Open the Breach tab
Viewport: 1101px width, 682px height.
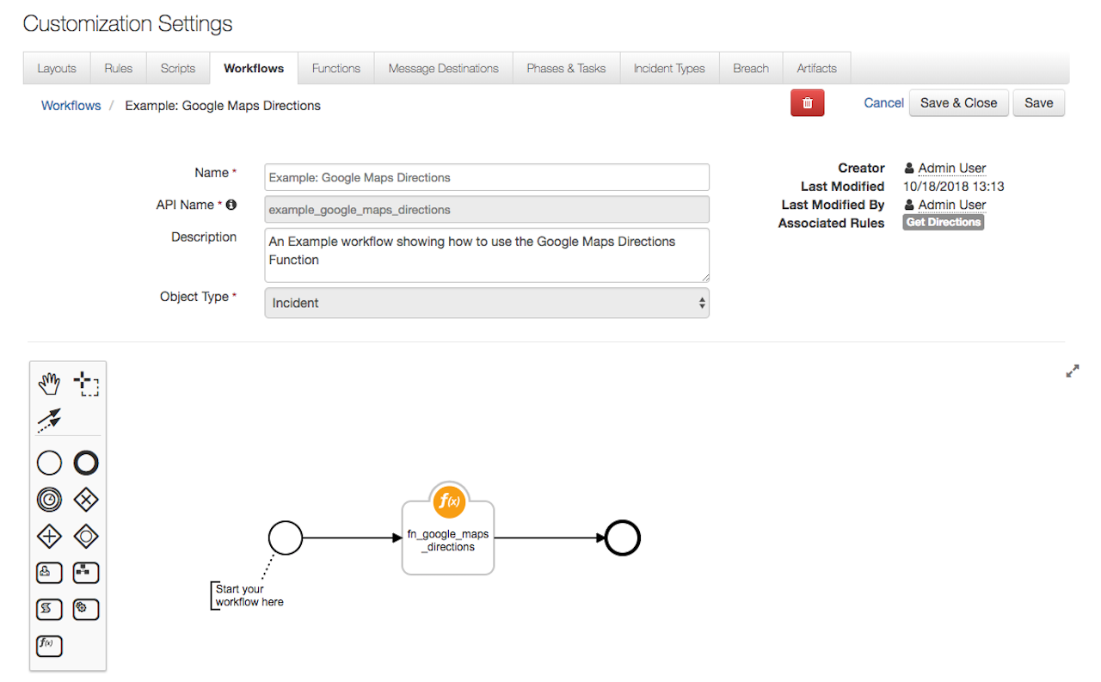pyautogui.click(x=751, y=68)
